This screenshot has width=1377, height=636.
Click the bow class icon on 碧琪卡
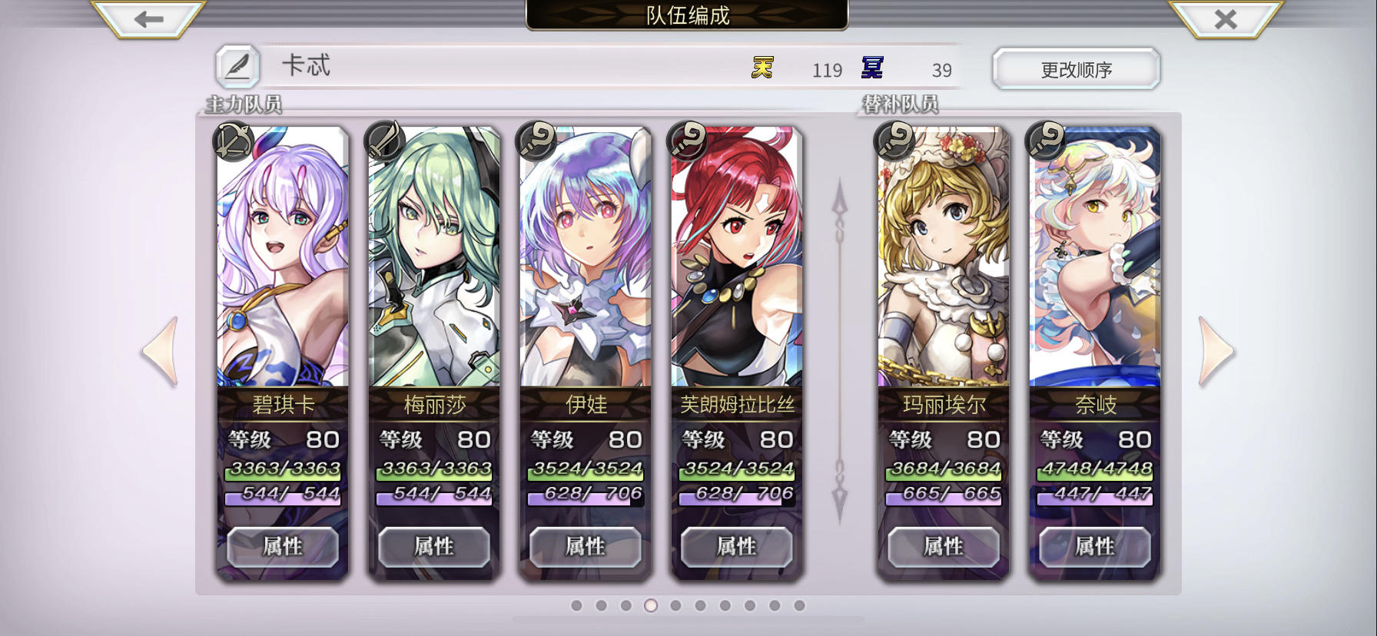click(233, 141)
